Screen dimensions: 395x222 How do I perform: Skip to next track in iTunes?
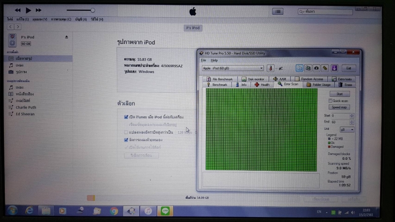point(39,10)
